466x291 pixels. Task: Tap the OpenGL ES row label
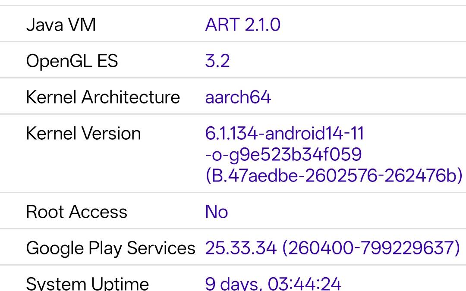pos(72,61)
